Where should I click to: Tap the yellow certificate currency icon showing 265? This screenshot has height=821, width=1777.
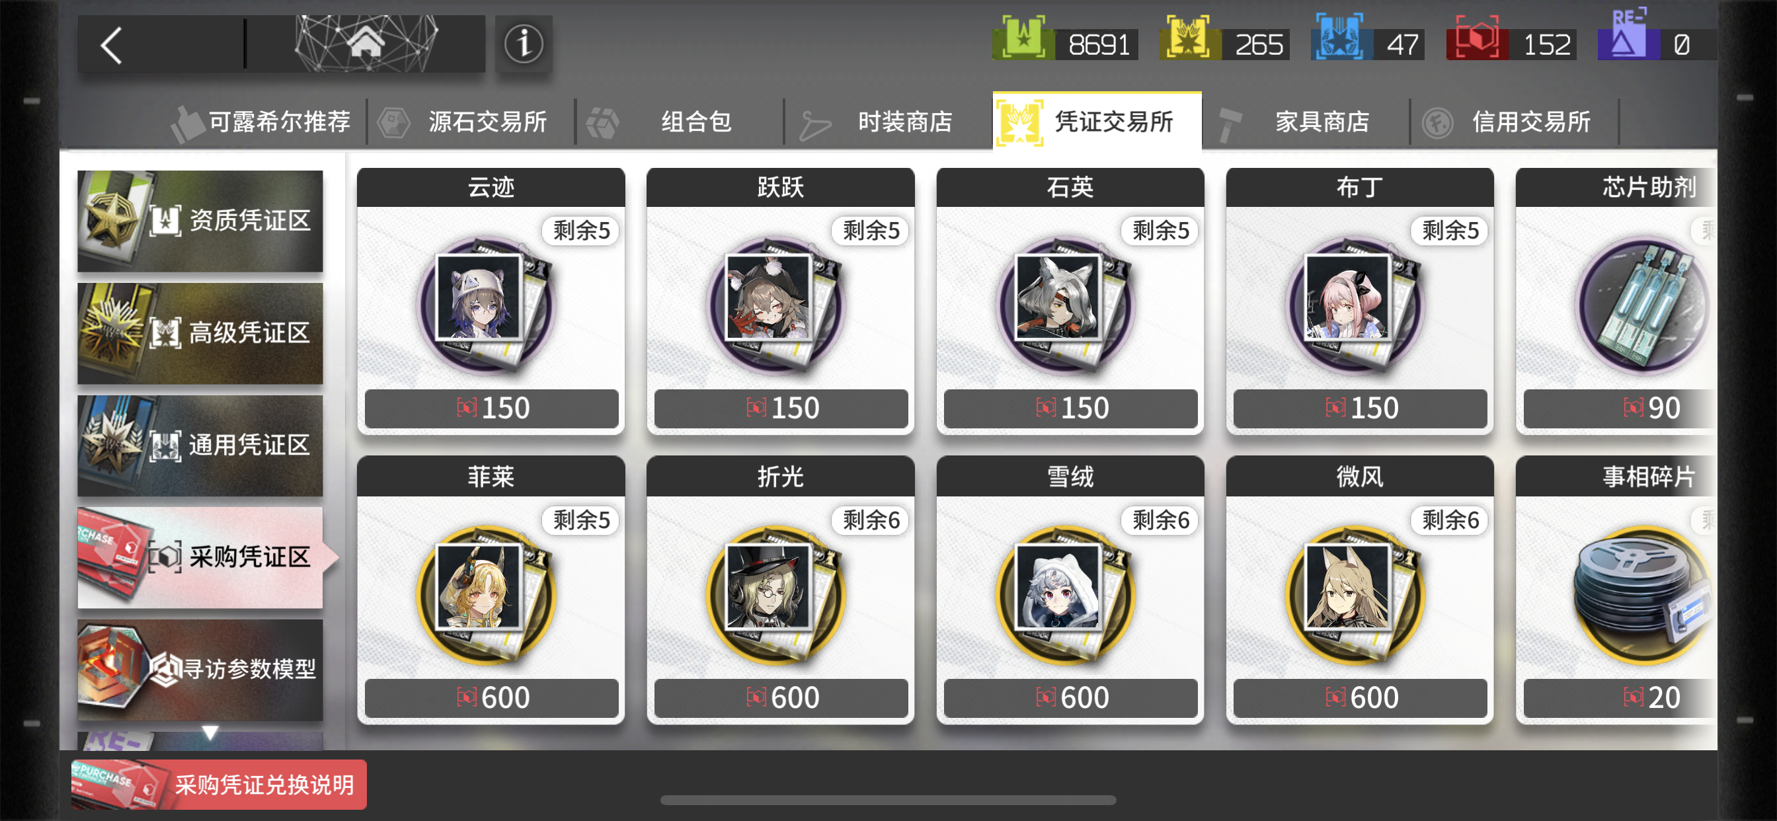coord(1189,38)
